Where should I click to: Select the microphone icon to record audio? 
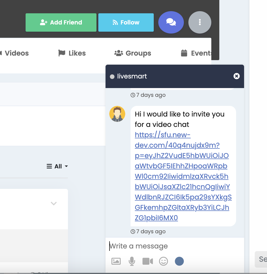tap(132, 261)
